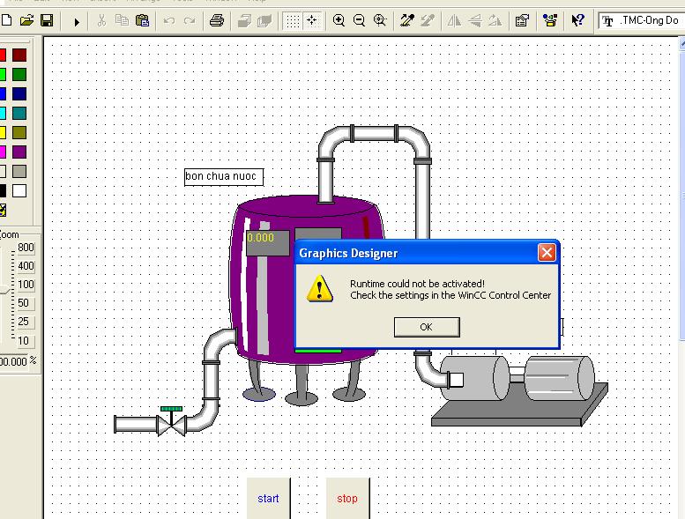Click the vertical scrollbar up arrow
The image size is (685, 519).
[x=682, y=43]
